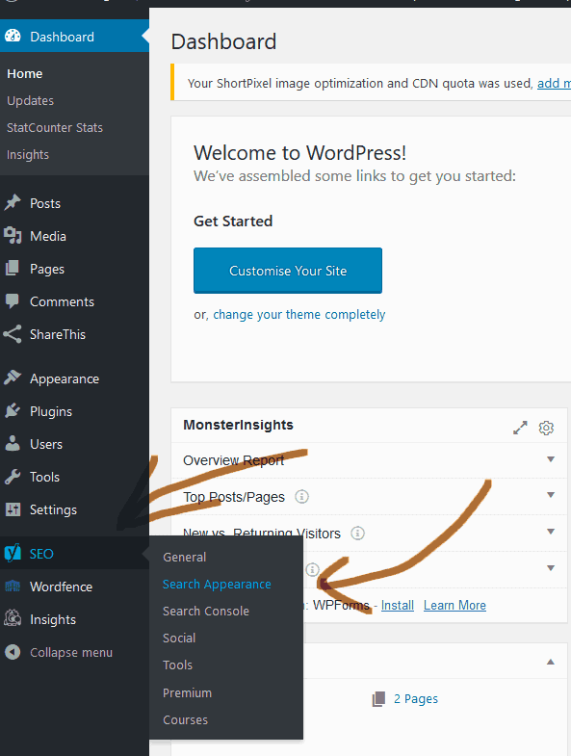
Task: Expand New vs. Returning Visitors arrow
Action: (551, 532)
